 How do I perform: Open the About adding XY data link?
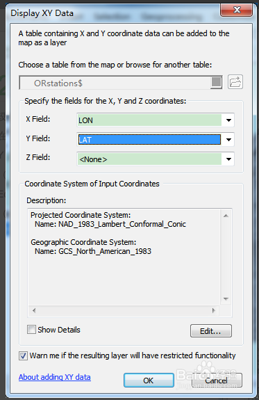[55, 377]
